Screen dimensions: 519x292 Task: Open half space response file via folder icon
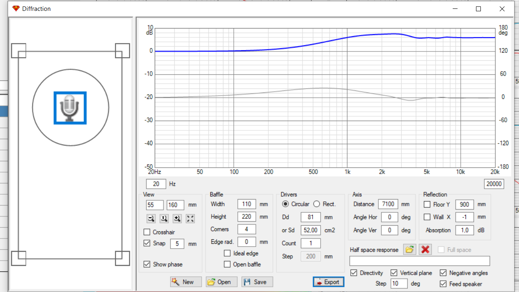(x=409, y=249)
